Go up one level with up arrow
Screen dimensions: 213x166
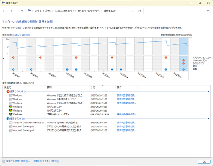[x=22, y=11]
